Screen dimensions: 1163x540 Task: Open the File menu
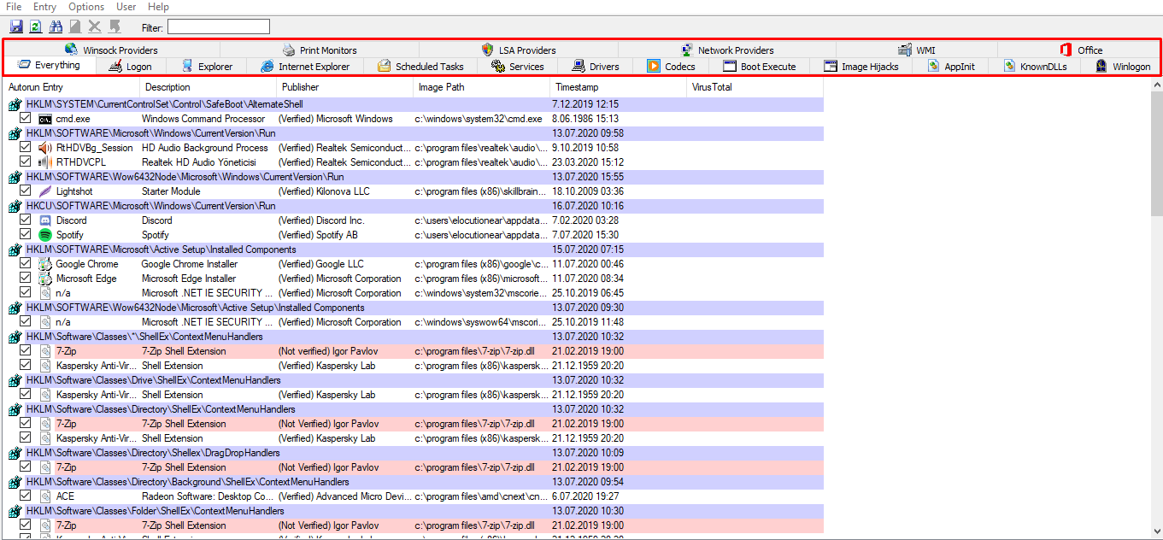click(14, 7)
